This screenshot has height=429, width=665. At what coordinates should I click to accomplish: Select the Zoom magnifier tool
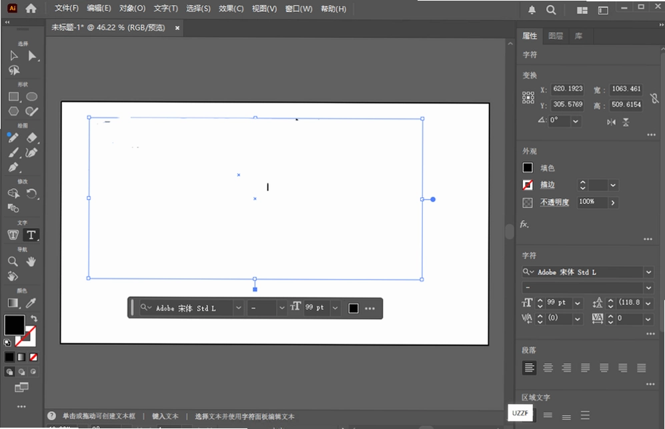coord(13,262)
